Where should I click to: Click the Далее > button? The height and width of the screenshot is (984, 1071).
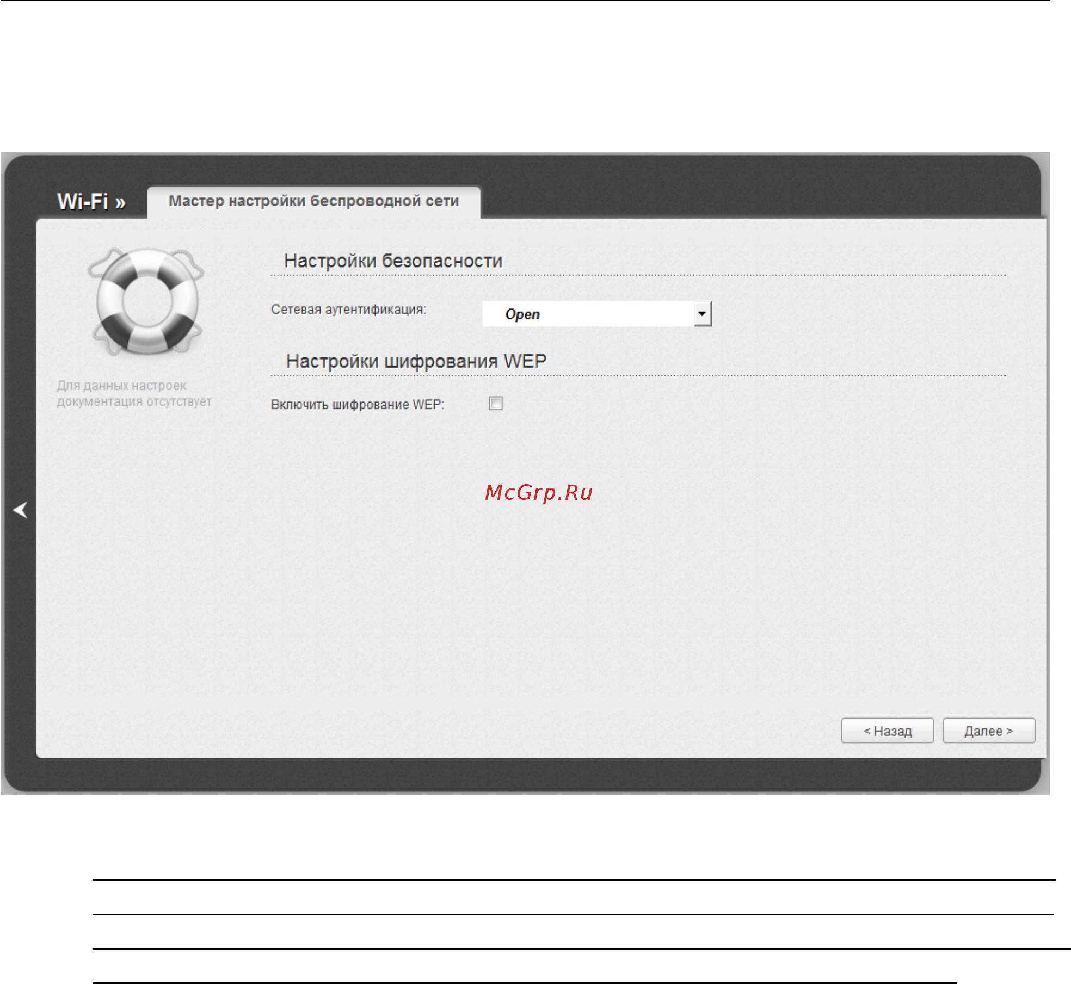coord(989,731)
